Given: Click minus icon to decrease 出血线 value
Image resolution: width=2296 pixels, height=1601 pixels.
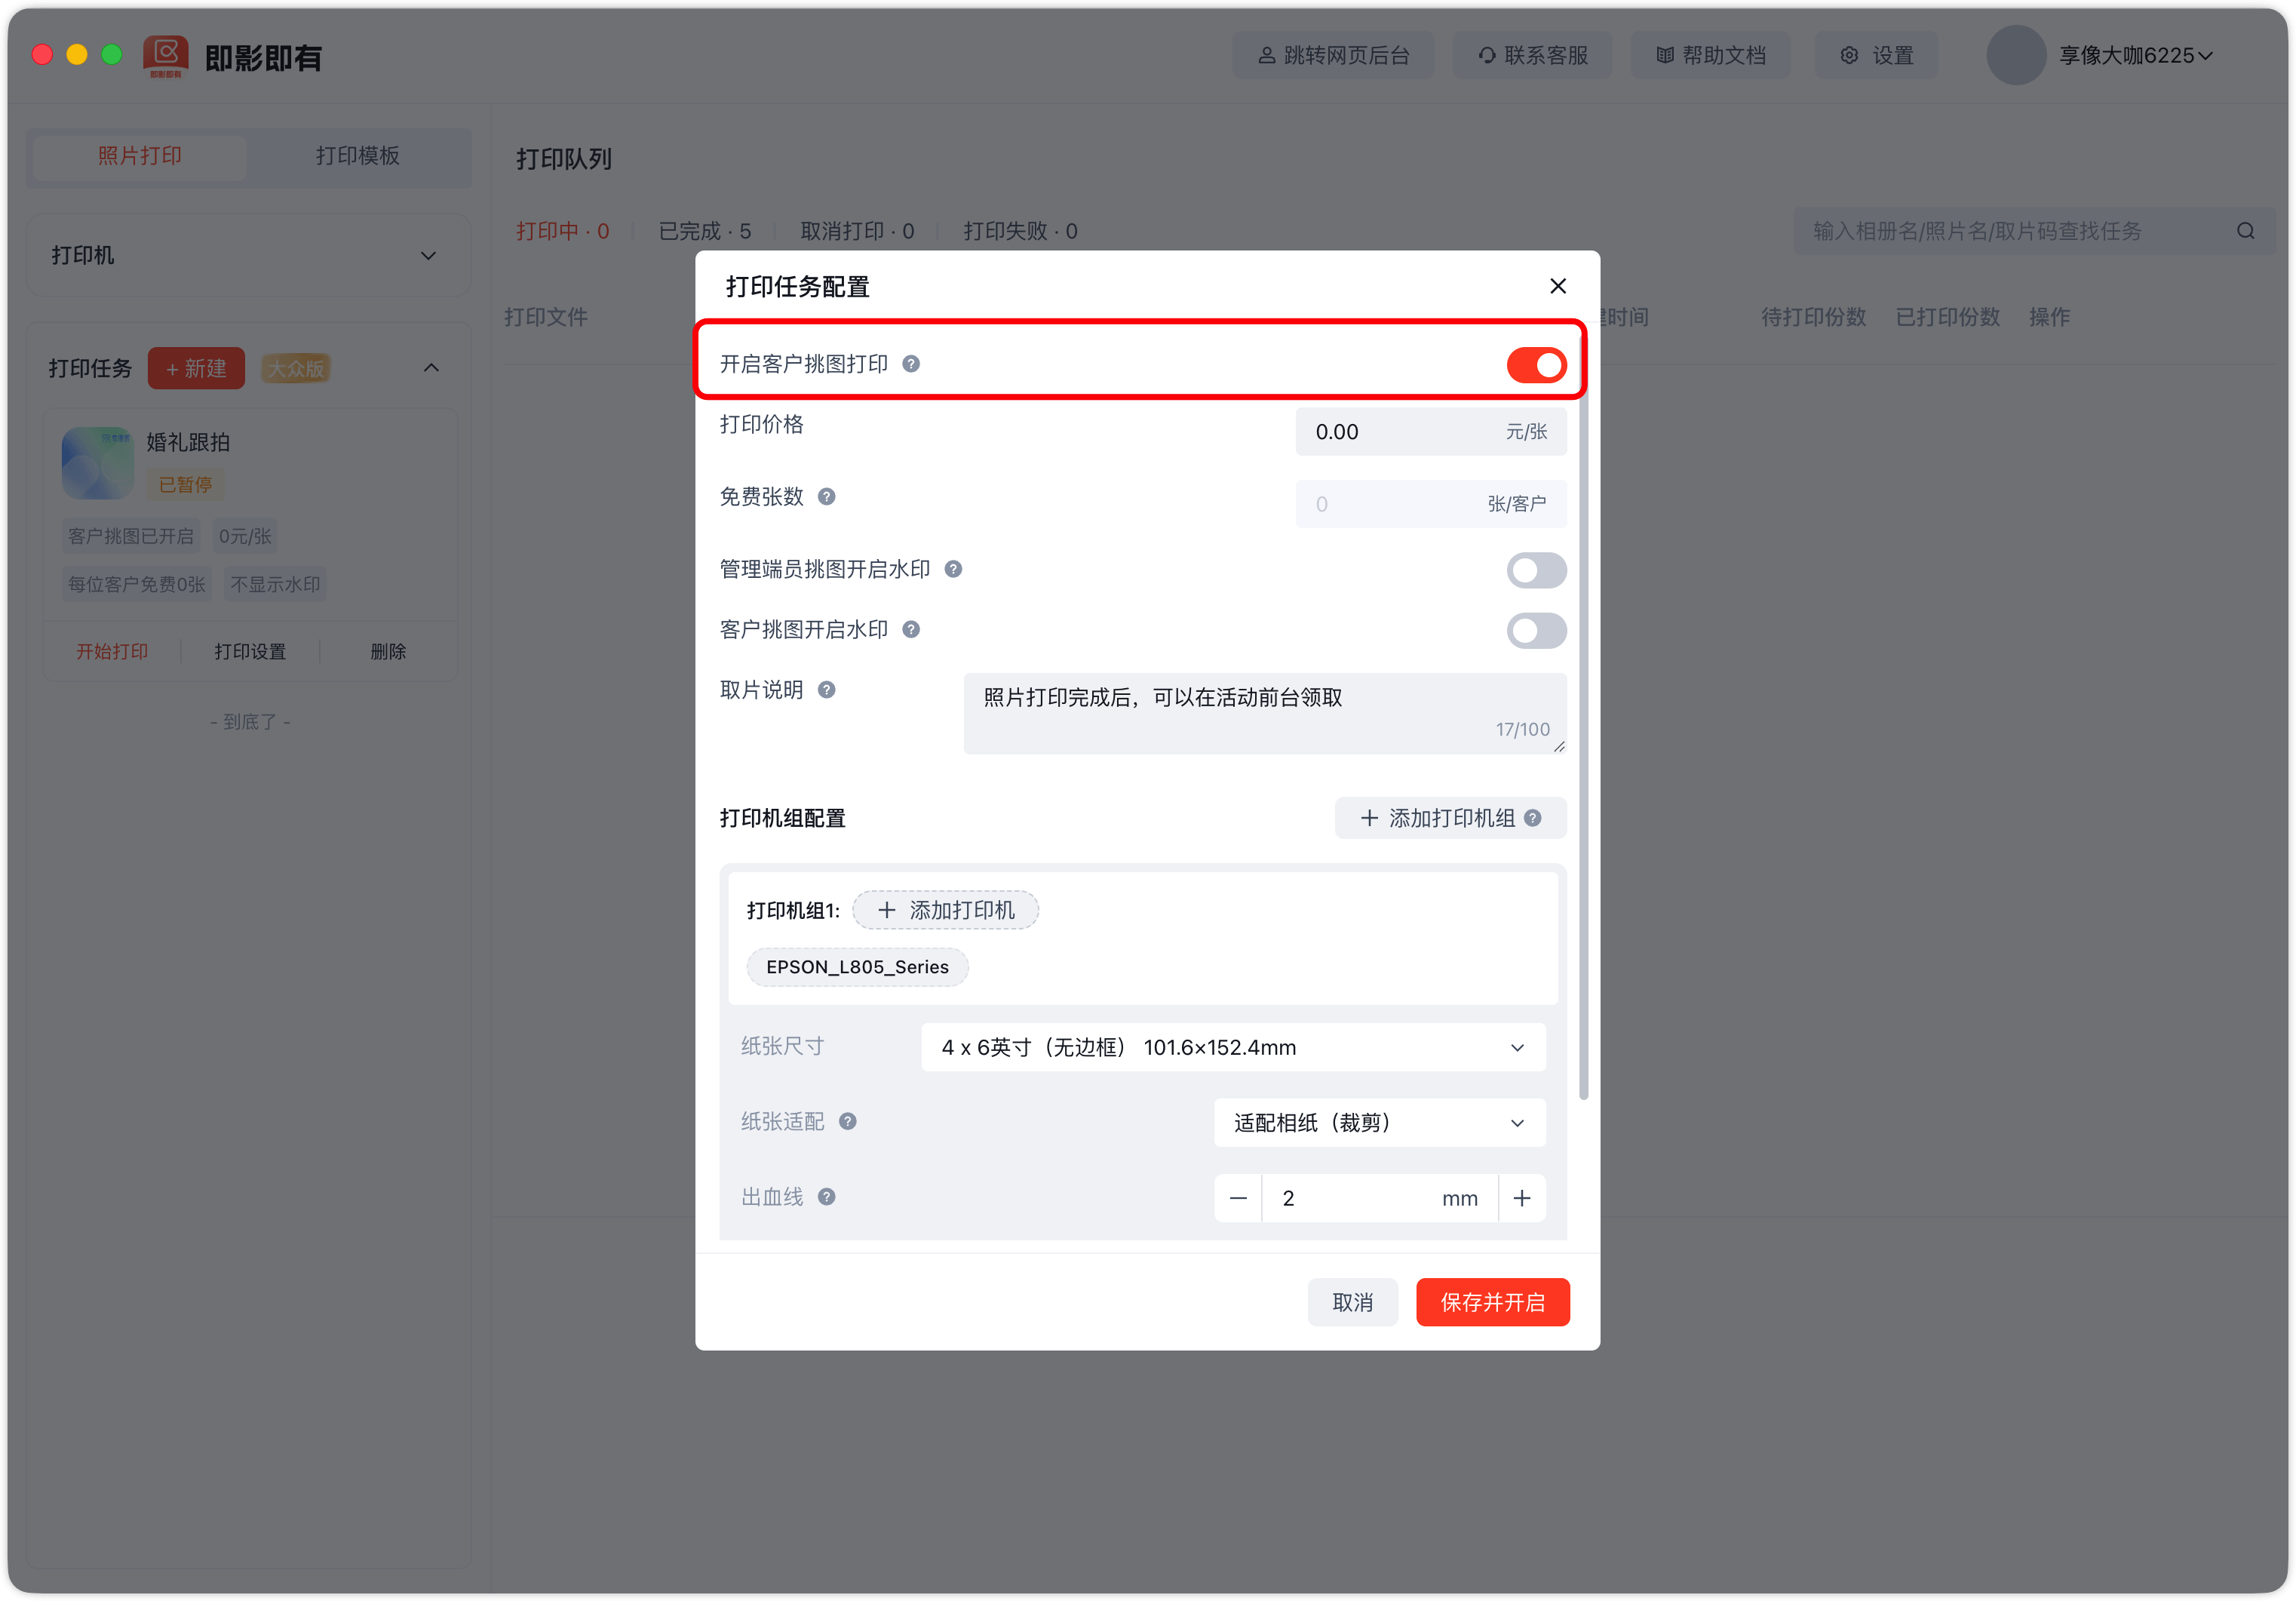Looking at the screenshot, I should coord(1238,1198).
